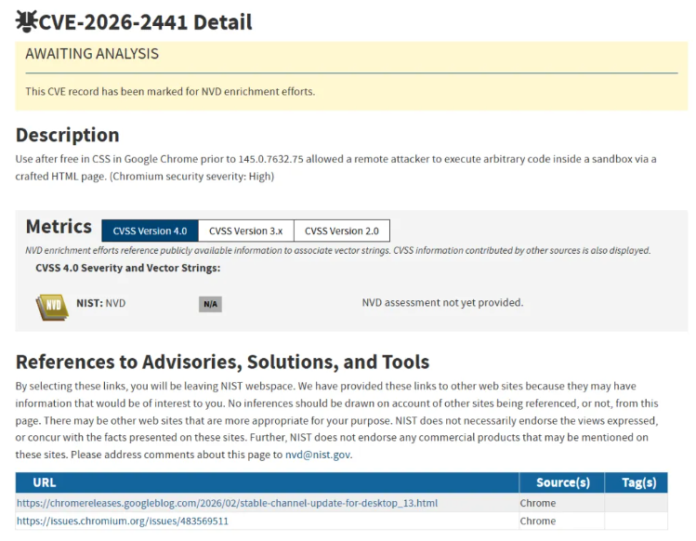Image resolution: width=696 pixels, height=541 pixels.
Task: Click the CVE-2026-2441 Detail page heading
Action: tap(145, 22)
